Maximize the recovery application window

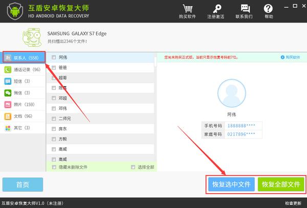295,6
